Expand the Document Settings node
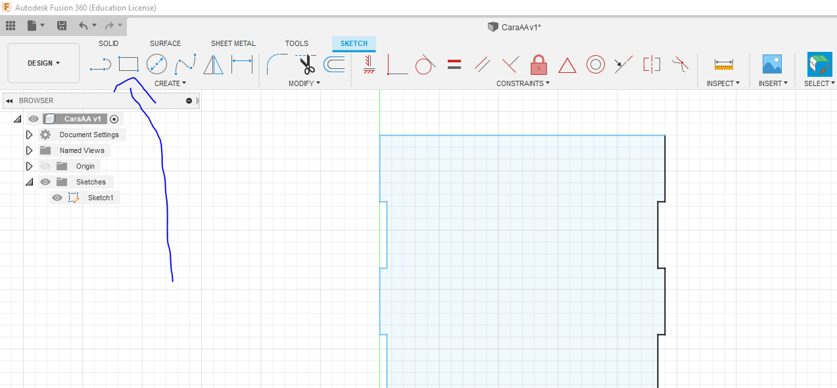Screen dimensions: 837x388 pyautogui.click(x=29, y=135)
